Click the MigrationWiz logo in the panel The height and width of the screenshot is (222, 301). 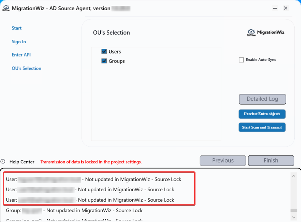(265, 32)
